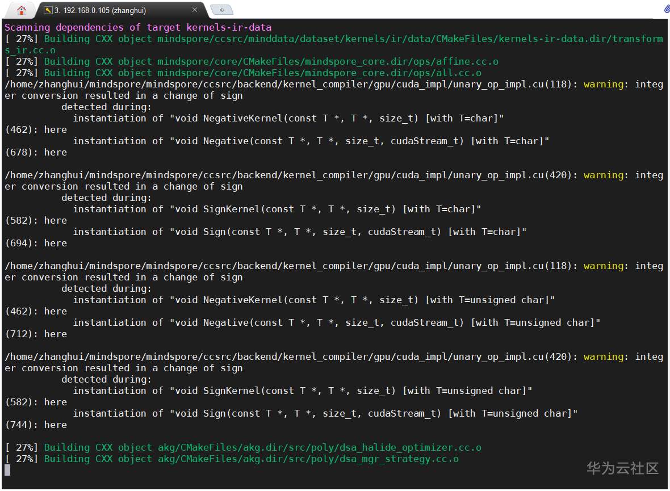
Task: Open the home tab icon
Action: tap(22, 10)
